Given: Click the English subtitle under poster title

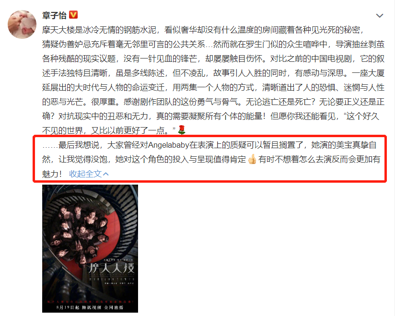Looking at the screenshot, I should point(112,279).
